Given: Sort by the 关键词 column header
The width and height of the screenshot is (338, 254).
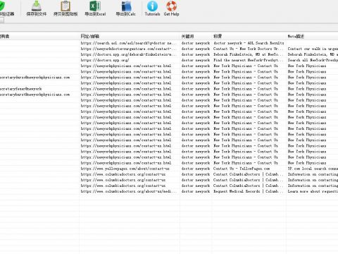Looking at the screenshot, I should click(187, 37).
